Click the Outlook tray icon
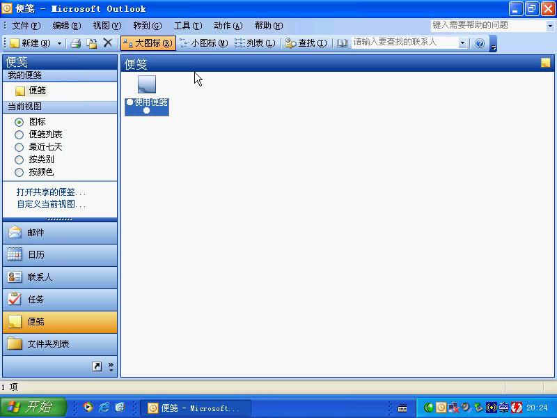This screenshot has width=557, height=418. [441, 408]
